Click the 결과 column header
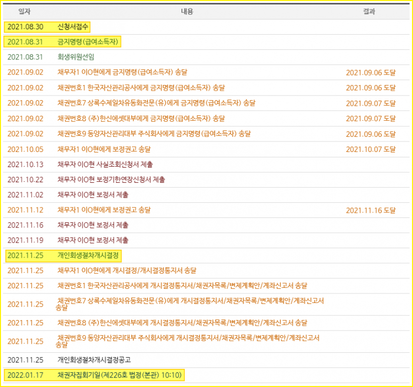This screenshot has width=413, height=387. pos(369,11)
